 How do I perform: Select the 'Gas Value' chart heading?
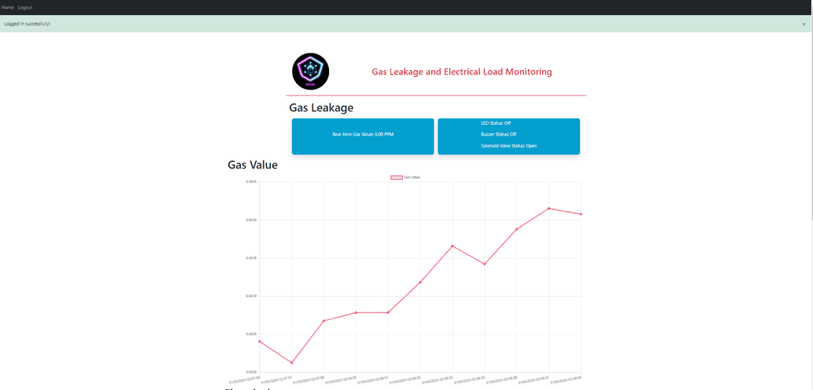[x=252, y=165]
